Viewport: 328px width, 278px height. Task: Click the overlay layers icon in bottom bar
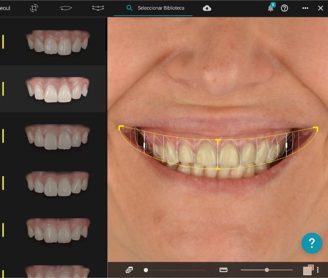point(129,270)
